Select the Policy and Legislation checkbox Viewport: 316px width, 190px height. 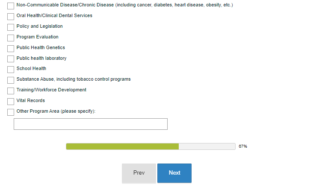11,27
